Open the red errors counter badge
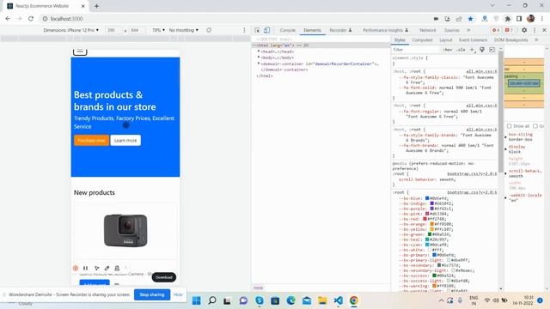 (496, 30)
